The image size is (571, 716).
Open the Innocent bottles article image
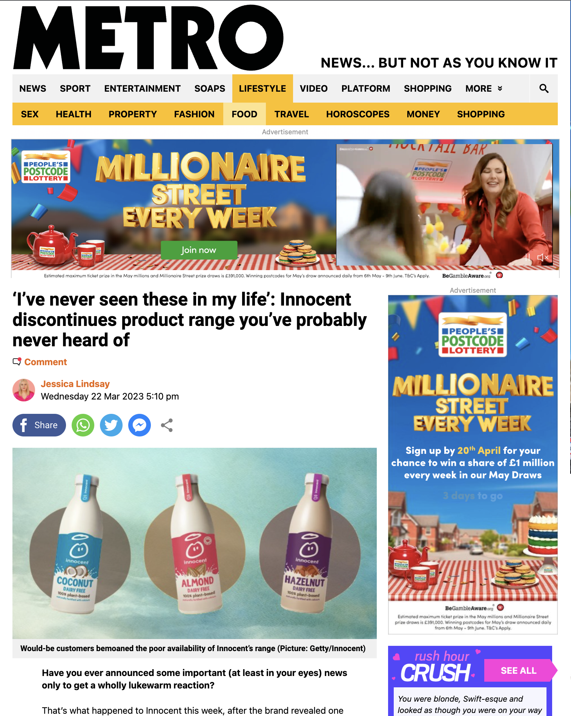click(x=195, y=543)
